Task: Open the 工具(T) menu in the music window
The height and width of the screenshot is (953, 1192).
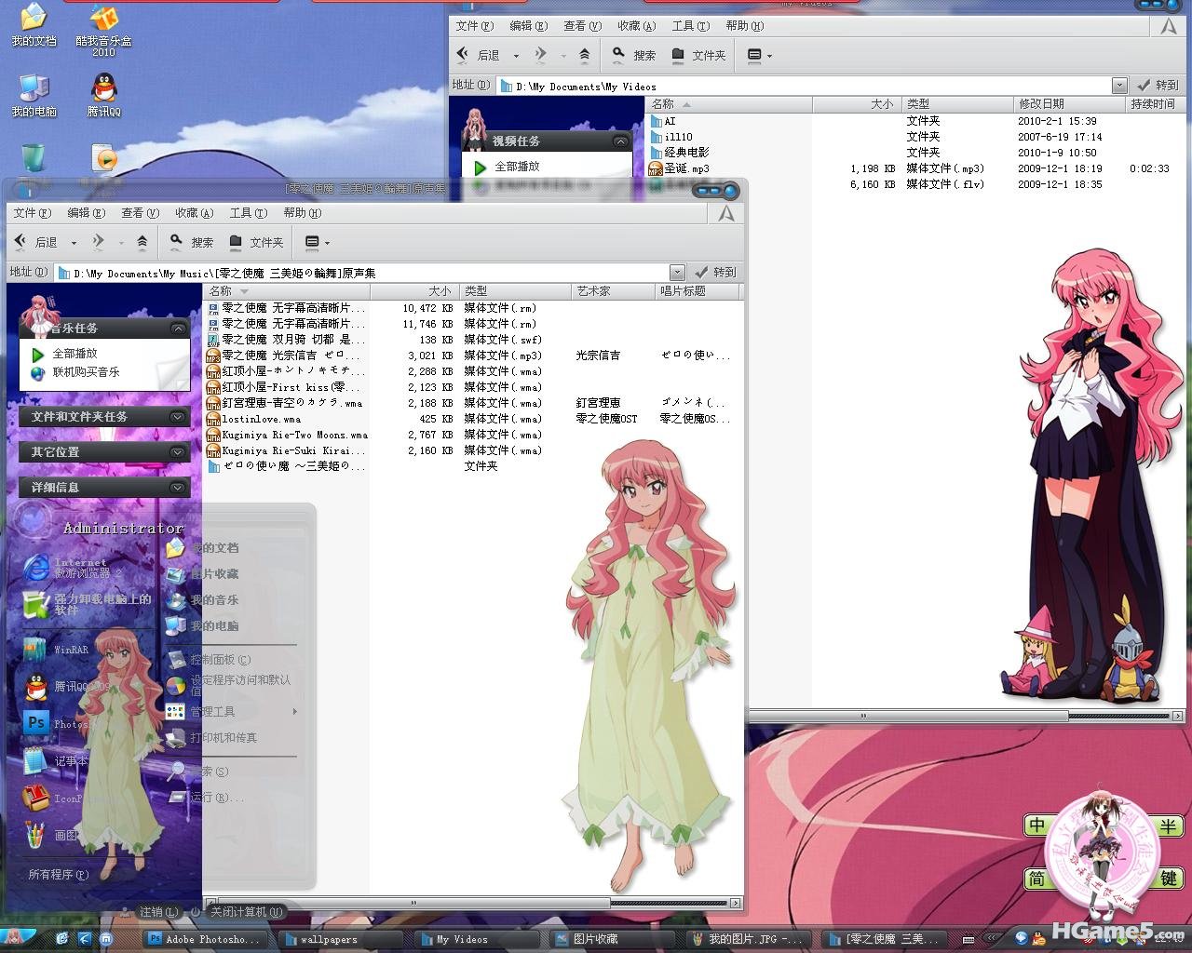Action: 248,213
